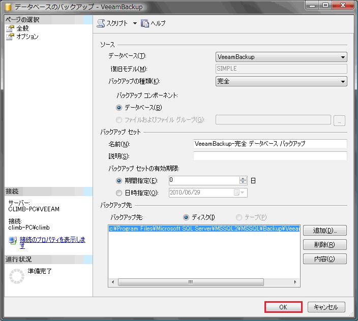Click the 内容(C) button

point(324,259)
